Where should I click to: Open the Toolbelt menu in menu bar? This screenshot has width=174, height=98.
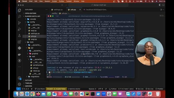69,1
